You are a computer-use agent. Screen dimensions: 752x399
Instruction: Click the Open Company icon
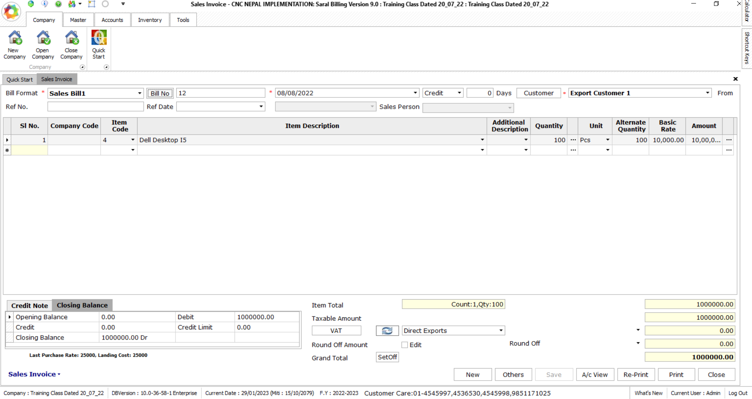click(43, 44)
